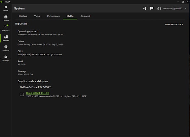The height and width of the screenshot is (137, 190).
Task: Open the feedback message icon
Action: click(x=152, y=8)
